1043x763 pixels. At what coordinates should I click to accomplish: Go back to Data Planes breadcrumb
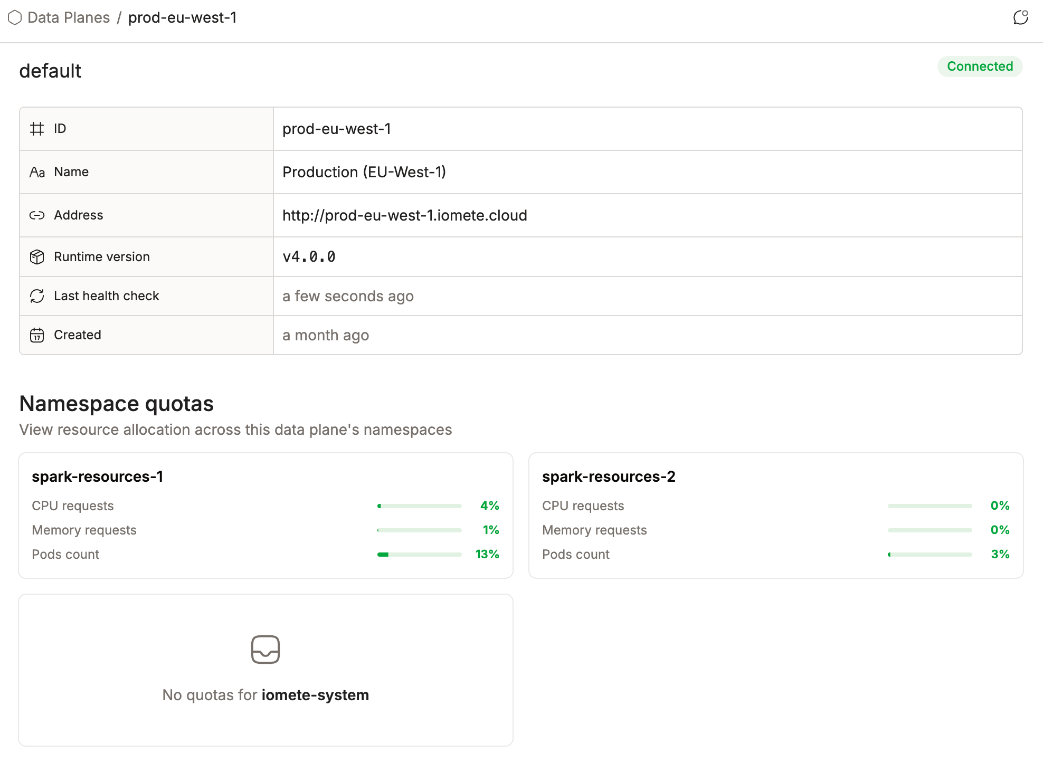[x=69, y=17]
